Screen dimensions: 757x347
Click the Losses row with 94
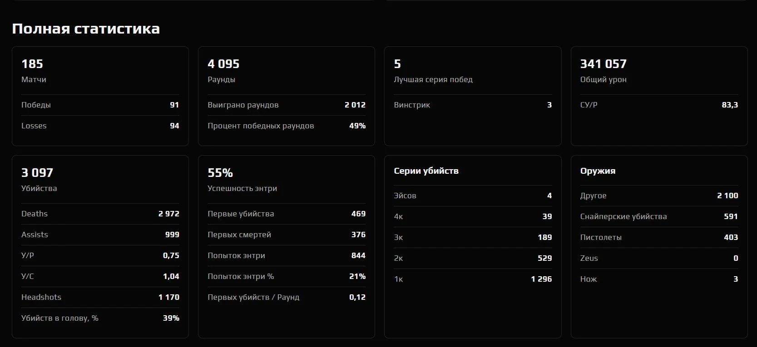click(x=100, y=126)
